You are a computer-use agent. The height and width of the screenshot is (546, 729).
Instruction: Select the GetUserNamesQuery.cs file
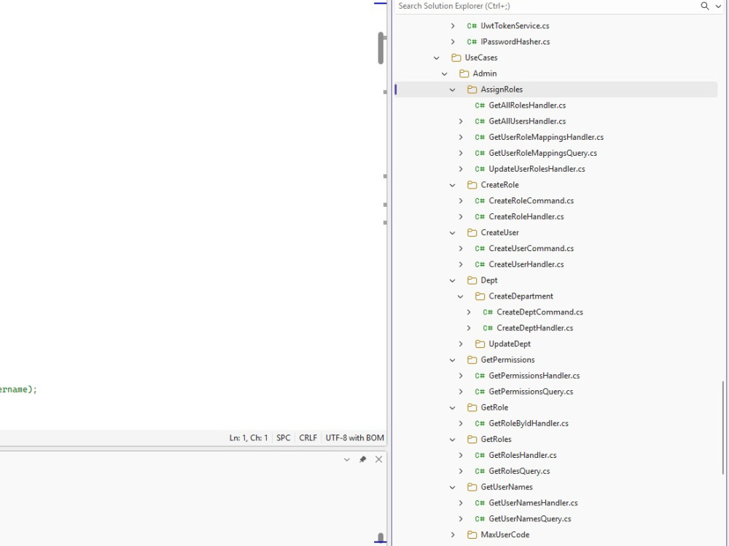tap(530, 519)
